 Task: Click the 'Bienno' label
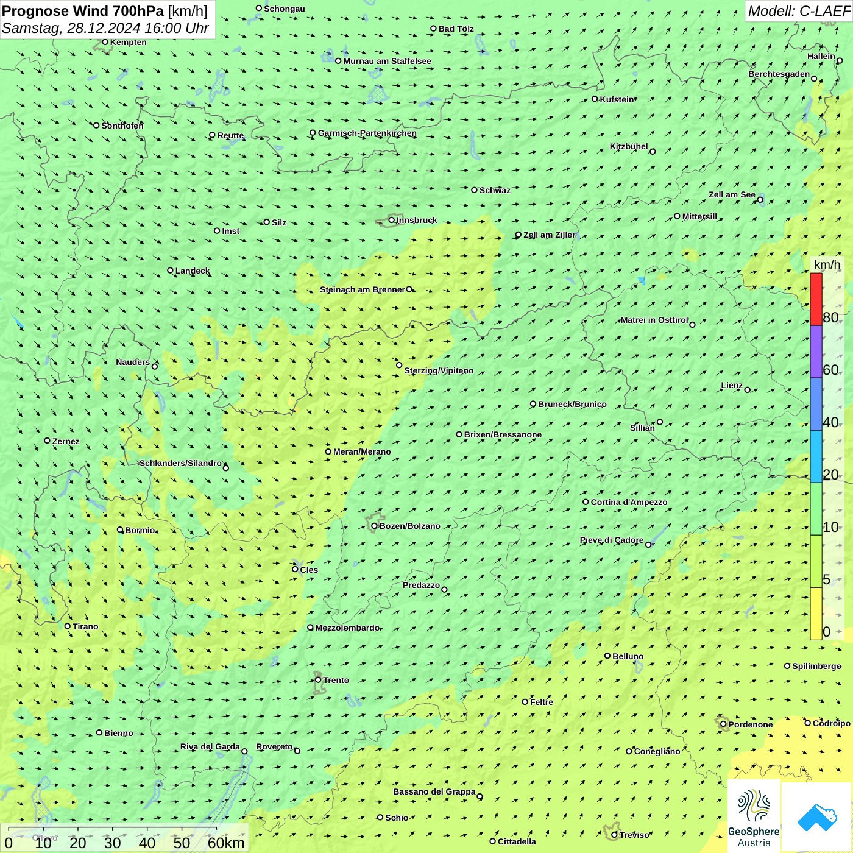click(118, 733)
